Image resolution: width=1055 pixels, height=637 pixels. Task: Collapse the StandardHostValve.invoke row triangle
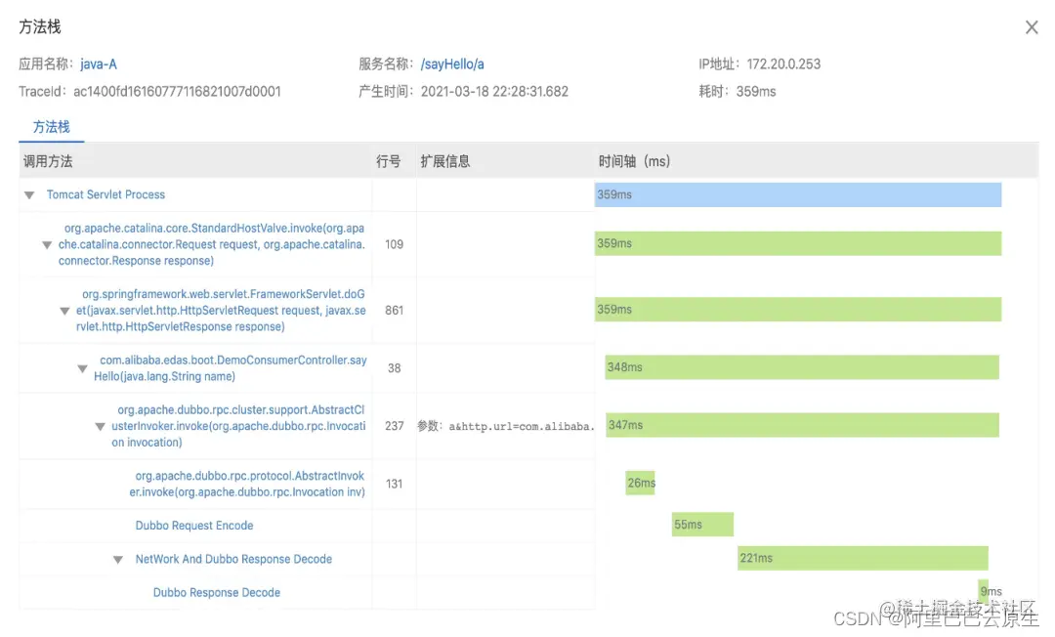point(47,245)
